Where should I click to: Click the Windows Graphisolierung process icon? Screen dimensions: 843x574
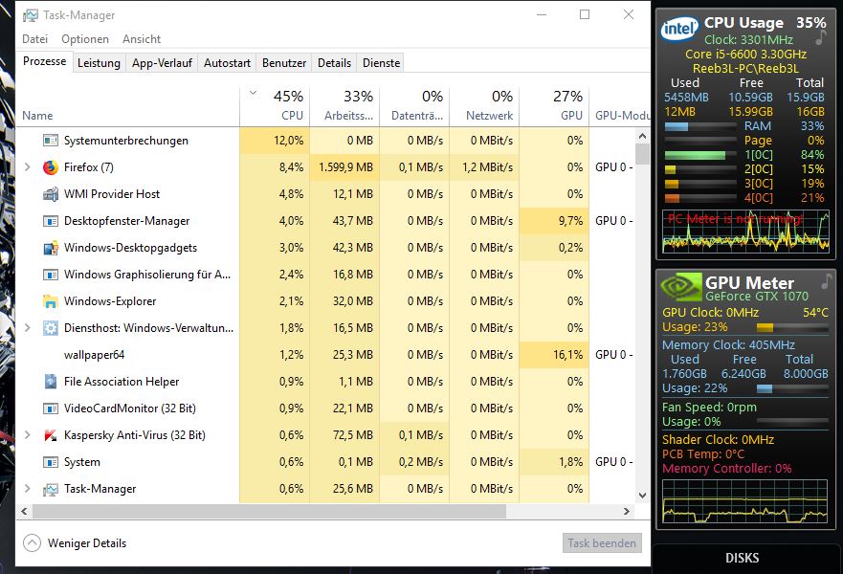point(51,275)
